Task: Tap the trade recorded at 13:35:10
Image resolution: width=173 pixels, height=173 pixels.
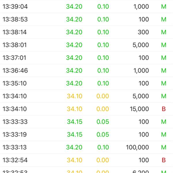Action: pos(86,83)
